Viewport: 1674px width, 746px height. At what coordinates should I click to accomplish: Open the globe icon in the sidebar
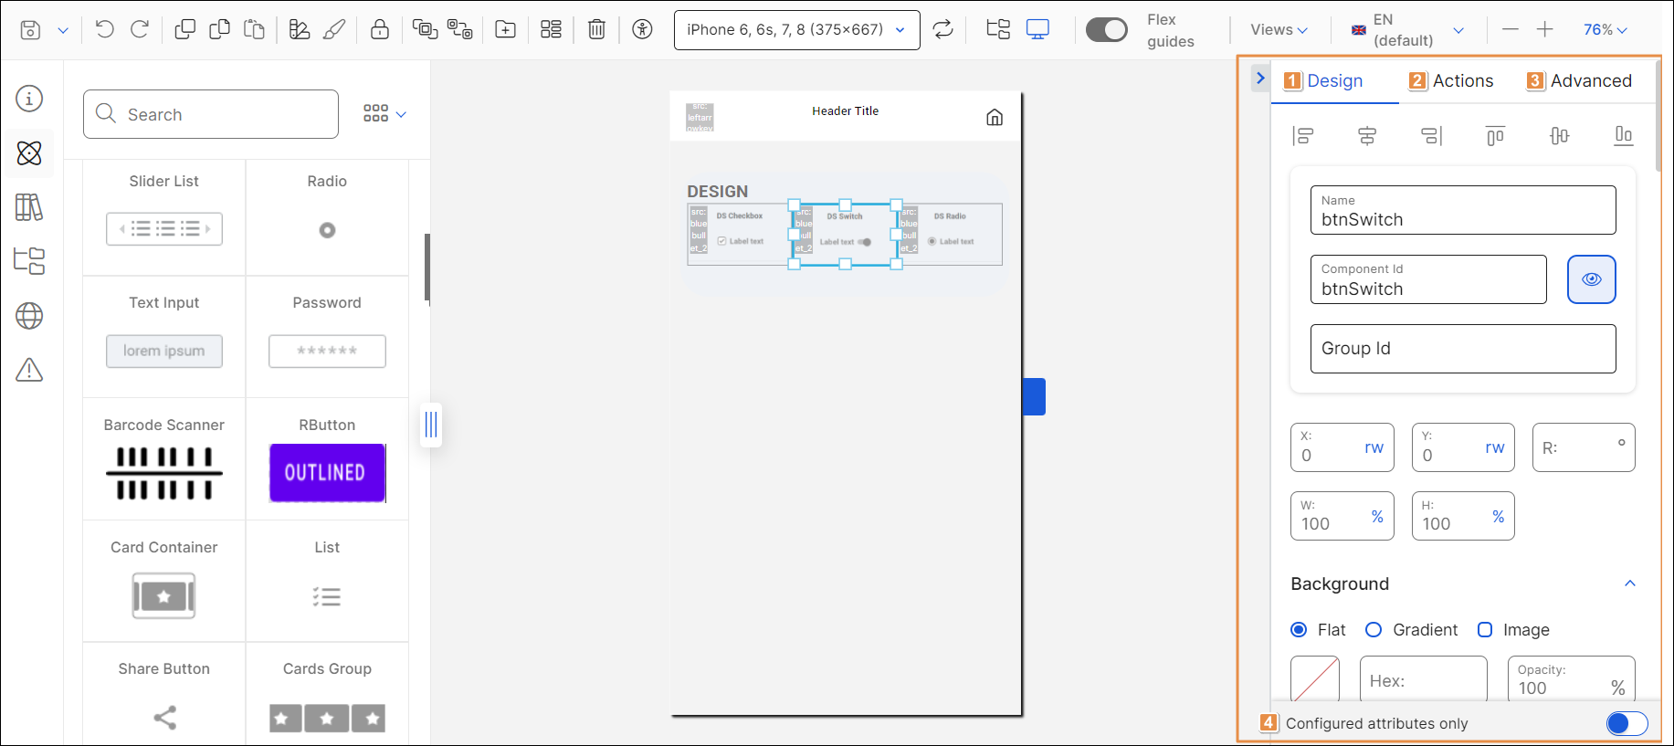click(29, 316)
